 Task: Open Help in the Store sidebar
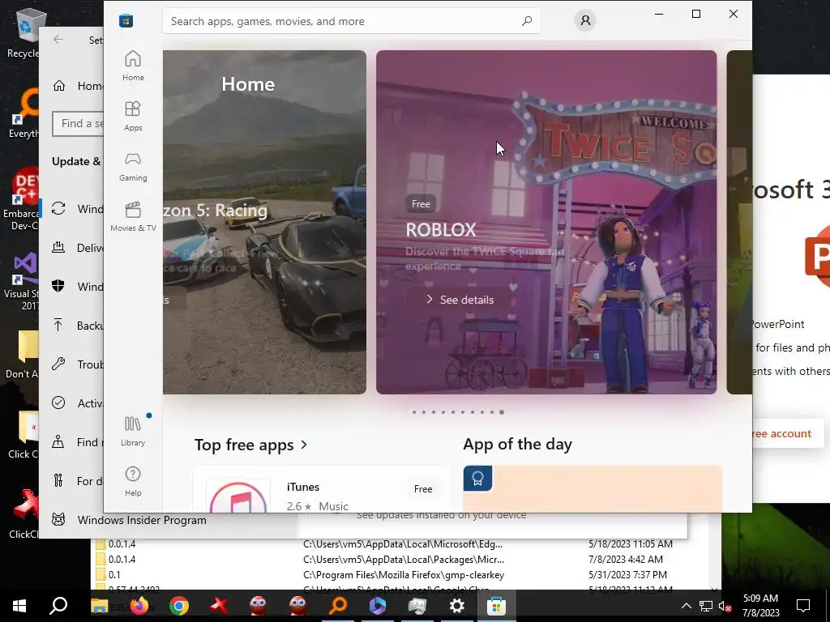(x=133, y=481)
